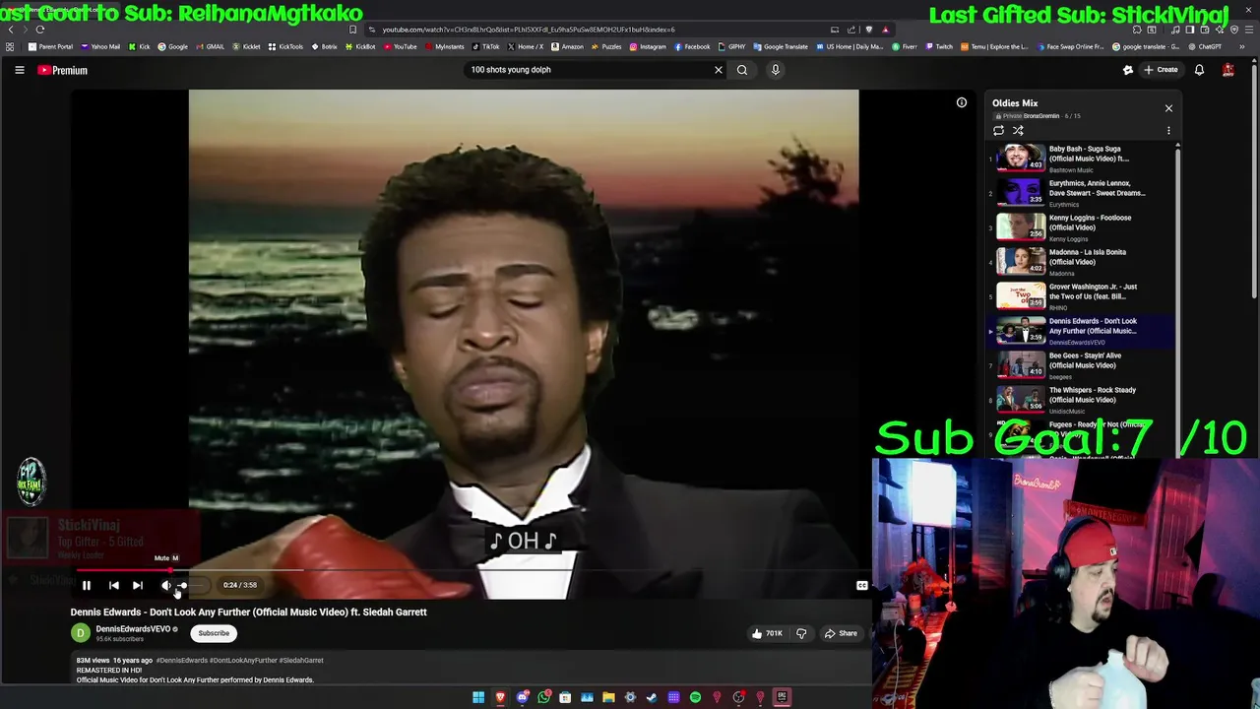1260x709 pixels.
Task: Open File Explorer from the taskbar
Action: click(608, 697)
